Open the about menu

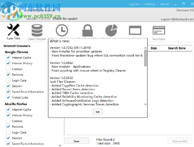click(164, 4)
